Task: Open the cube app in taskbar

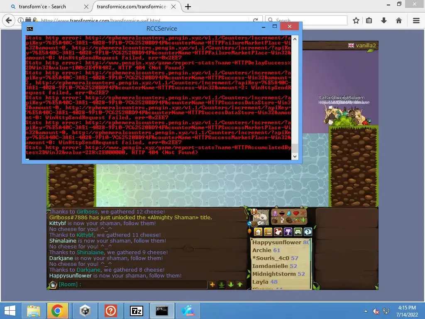Action: (x=85, y=311)
